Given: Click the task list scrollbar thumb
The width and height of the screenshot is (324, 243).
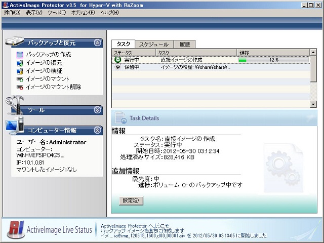Looking at the screenshot, I should point(313,69).
